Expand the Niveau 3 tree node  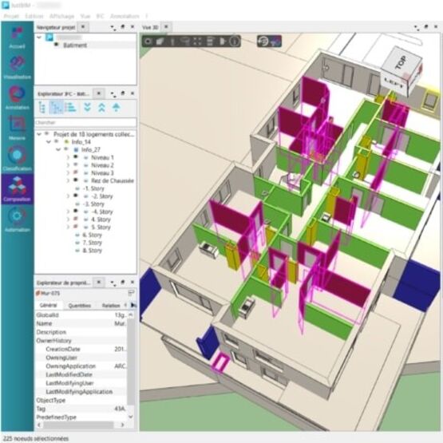coord(68,173)
